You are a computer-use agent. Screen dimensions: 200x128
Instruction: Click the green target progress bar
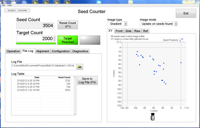[35, 44]
